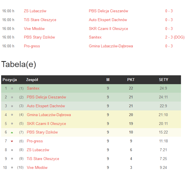This screenshot has height=180, width=185.
Task: Click the SETY column header
Action: [164, 80]
